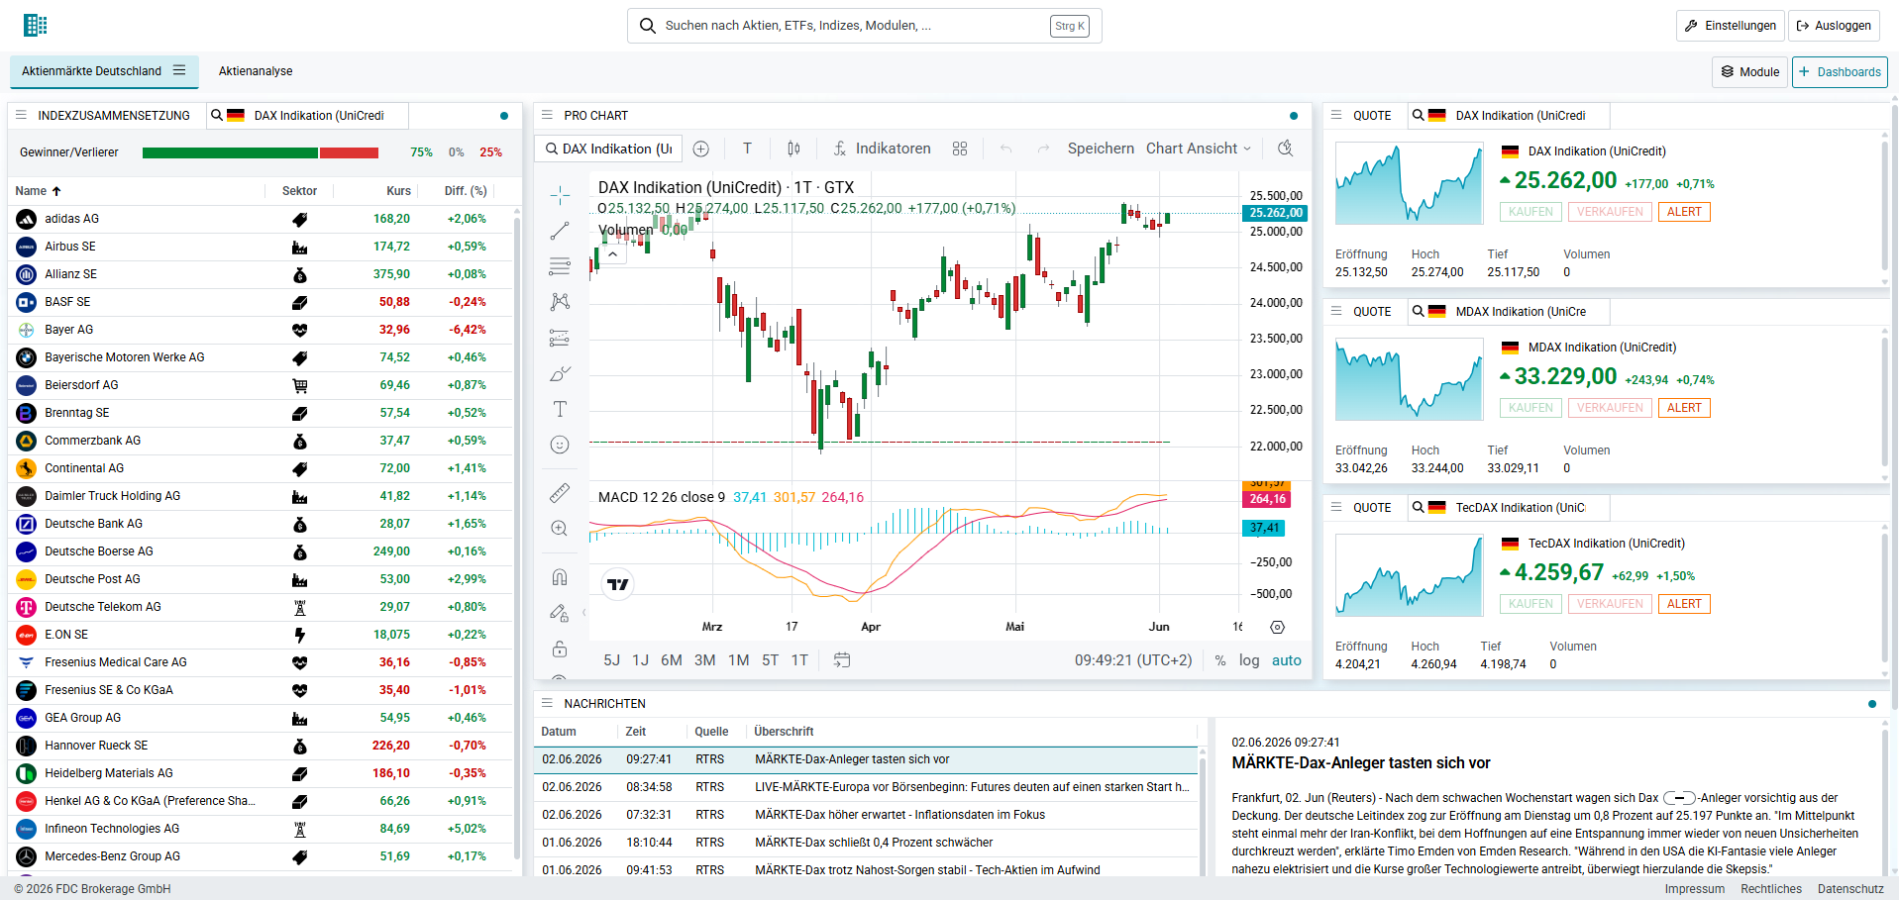The width and height of the screenshot is (1899, 900).
Task: Collapse the chart legend with the chevron
Action: 613,254
